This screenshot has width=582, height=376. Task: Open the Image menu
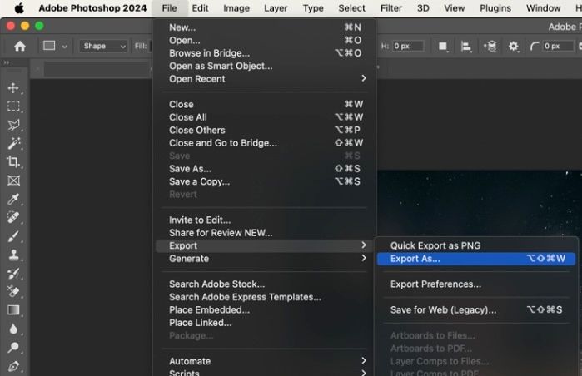pos(236,8)
